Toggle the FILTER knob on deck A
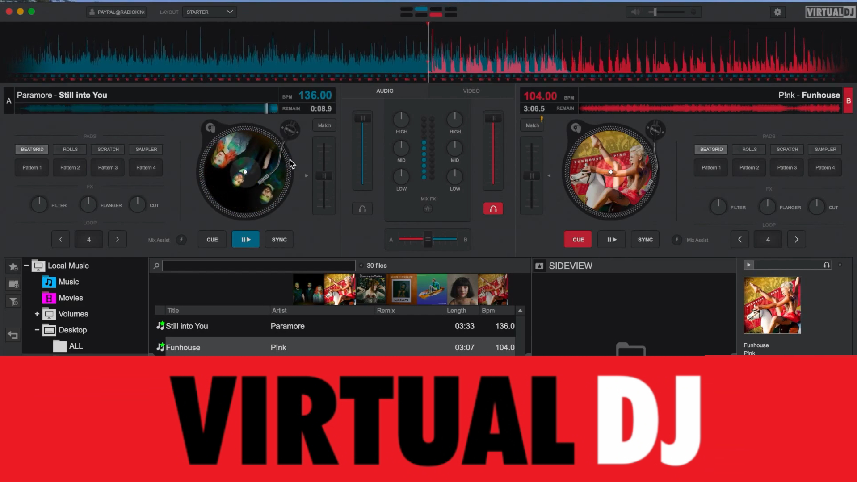This screenshot has width=857, height=482. click(39, 205)
